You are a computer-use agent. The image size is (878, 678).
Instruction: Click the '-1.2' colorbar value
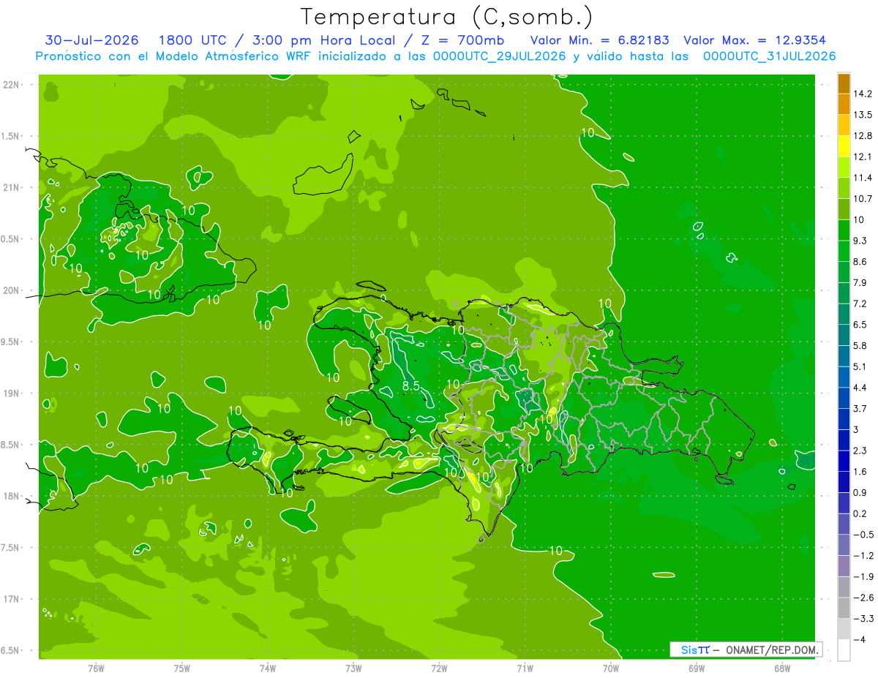click(863, 556)
